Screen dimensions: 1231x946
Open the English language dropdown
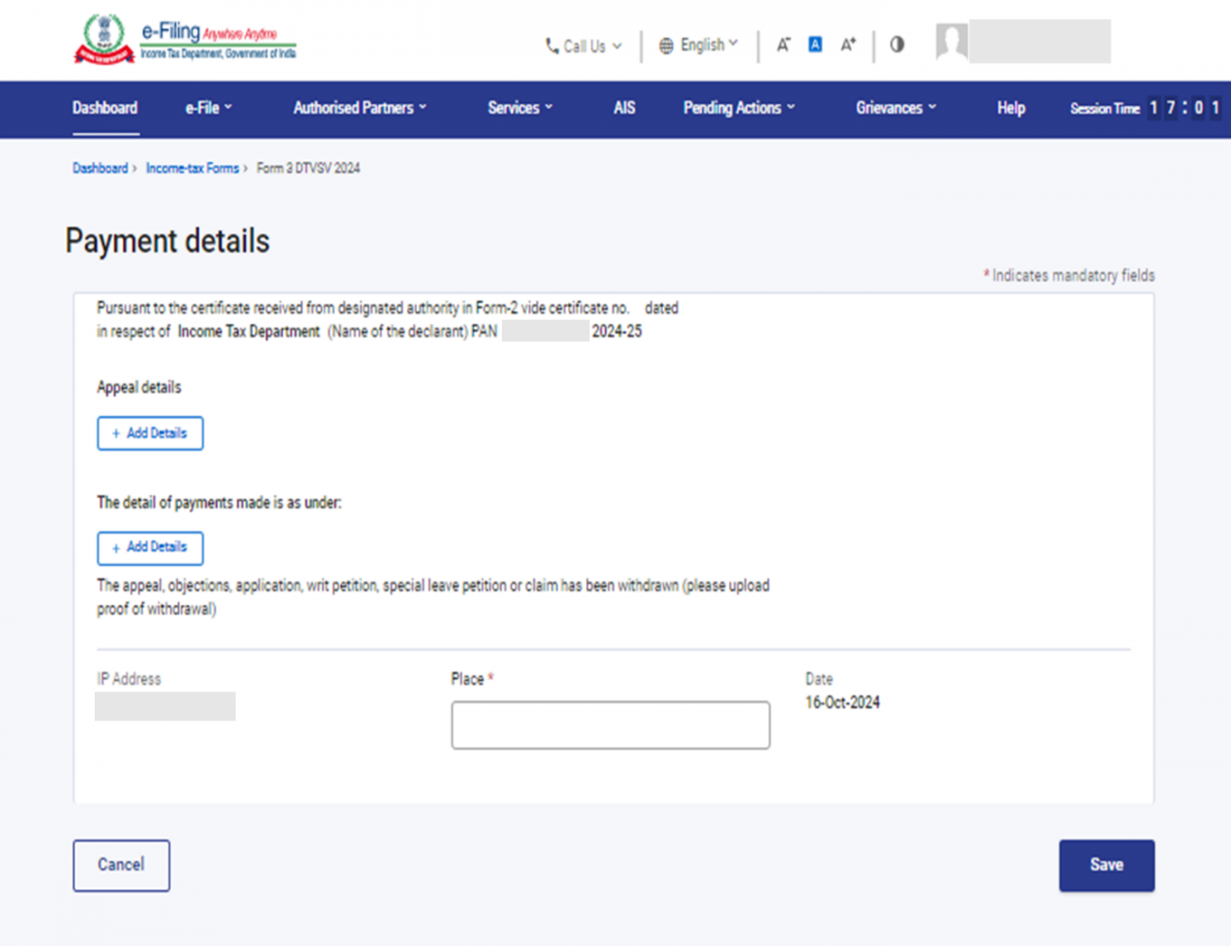click(701, 45)
